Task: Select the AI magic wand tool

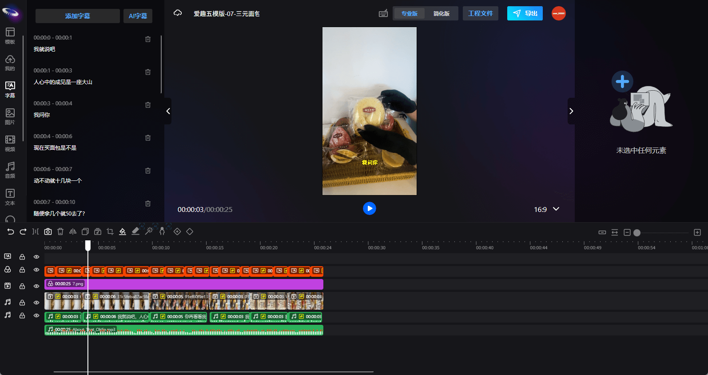Action: coord(149,231)
